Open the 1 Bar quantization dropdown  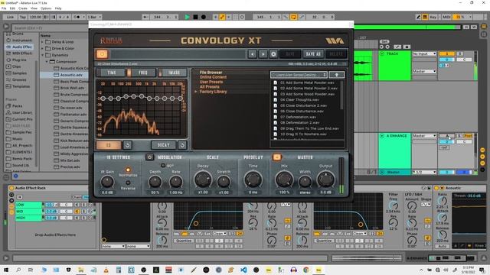94,17
